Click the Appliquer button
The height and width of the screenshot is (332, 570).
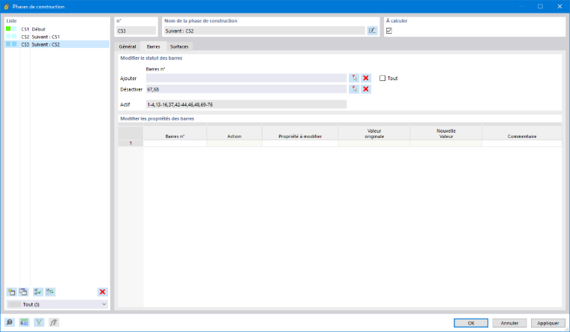click(547, 323)
